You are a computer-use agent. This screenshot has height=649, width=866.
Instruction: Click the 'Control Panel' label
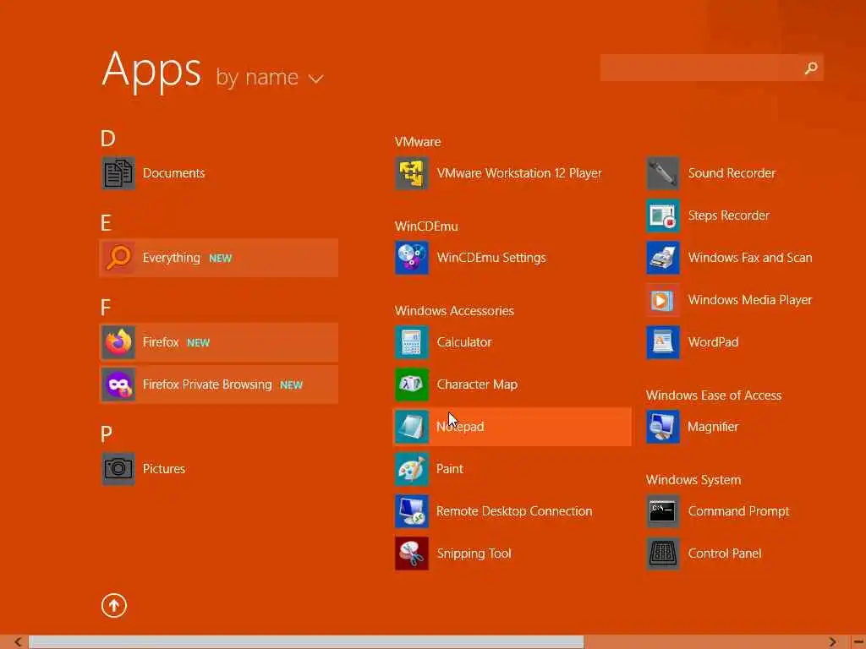coord(724,554)
